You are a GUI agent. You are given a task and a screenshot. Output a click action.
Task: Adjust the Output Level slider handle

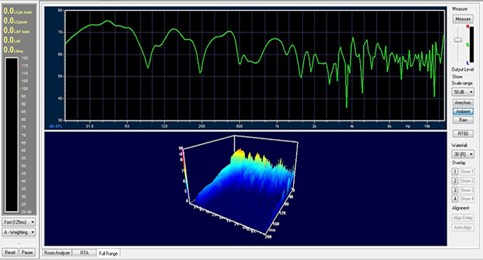pos(458,40)
